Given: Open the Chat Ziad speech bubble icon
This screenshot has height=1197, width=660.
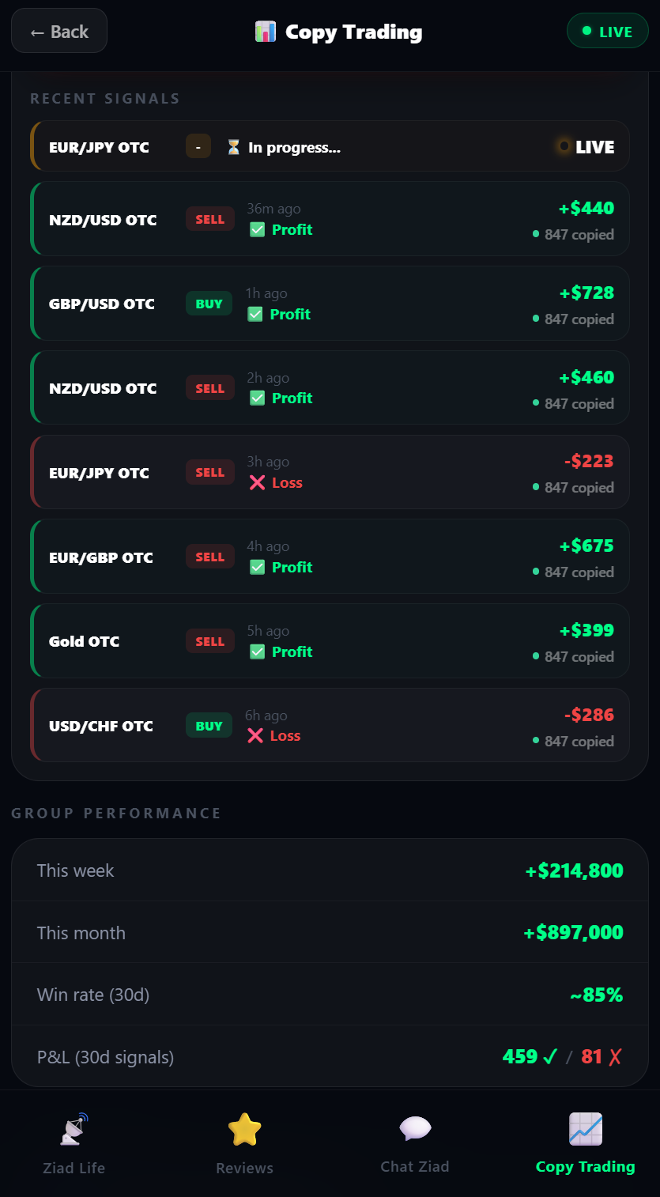Looking at the screenshot, I should (x=415, y=1128).
